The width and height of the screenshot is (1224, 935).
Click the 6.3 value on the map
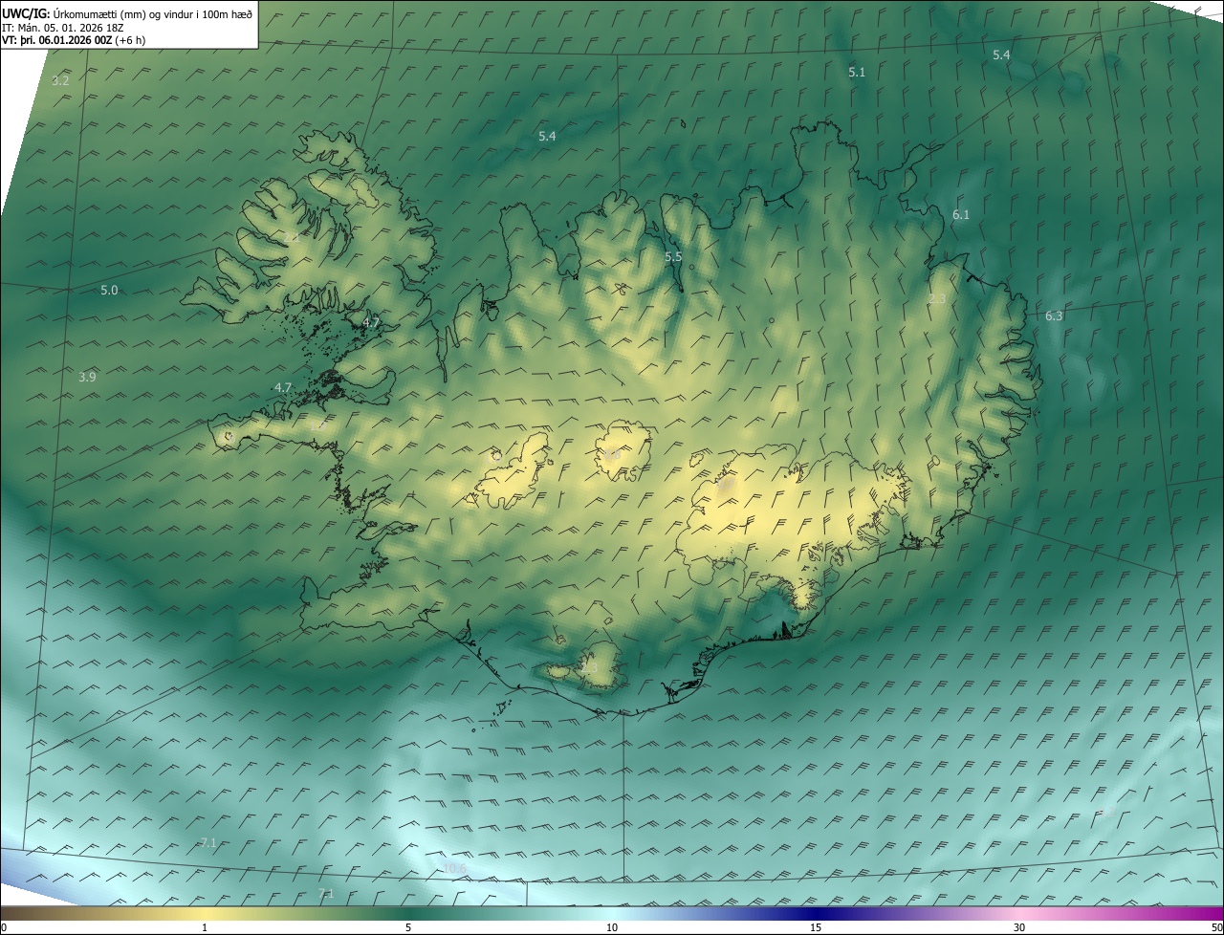tap(1054, 316)
